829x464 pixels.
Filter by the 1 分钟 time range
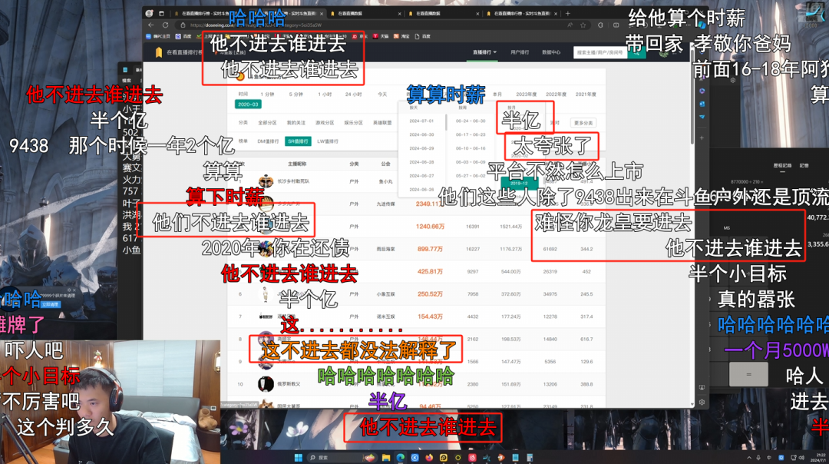point(268,94)
